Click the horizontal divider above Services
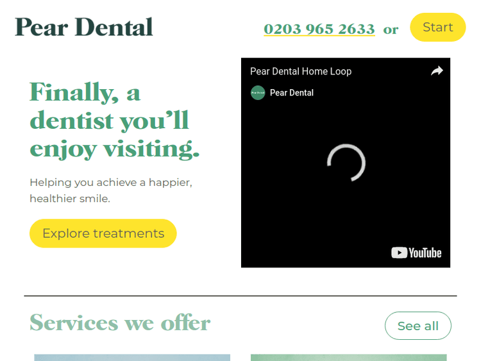Image resolution: width=481 pixels, height=361 pixels. (240, 296)
